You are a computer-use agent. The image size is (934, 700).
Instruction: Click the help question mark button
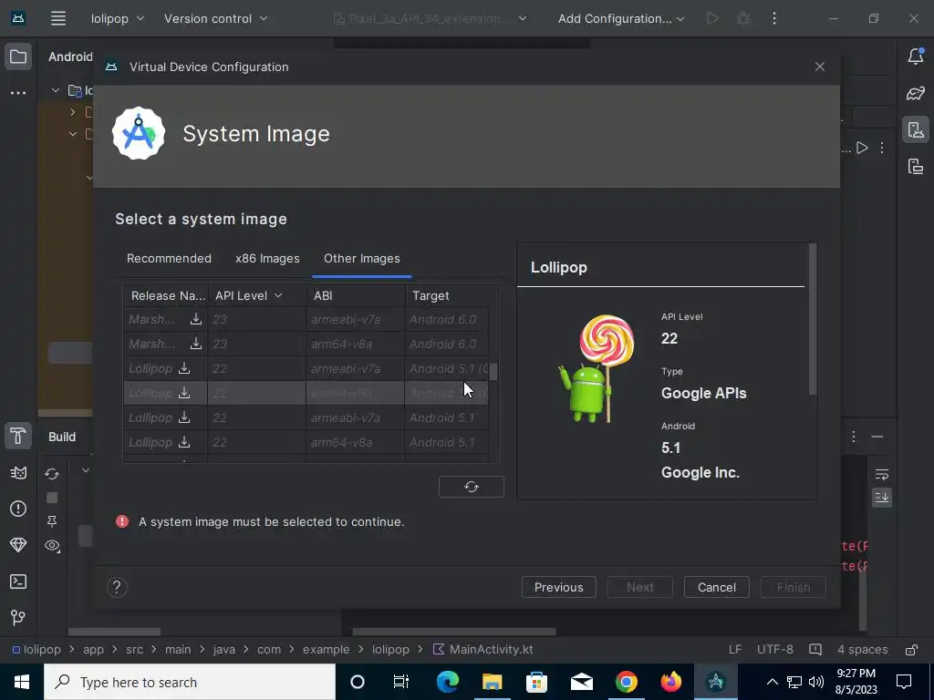click(x=117, y=588)
